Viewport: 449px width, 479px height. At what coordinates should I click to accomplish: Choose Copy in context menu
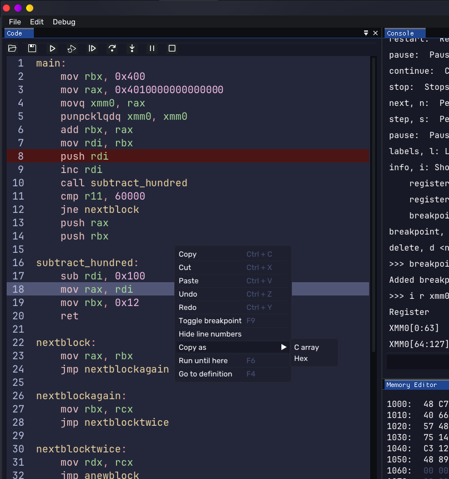coord(233,254)
